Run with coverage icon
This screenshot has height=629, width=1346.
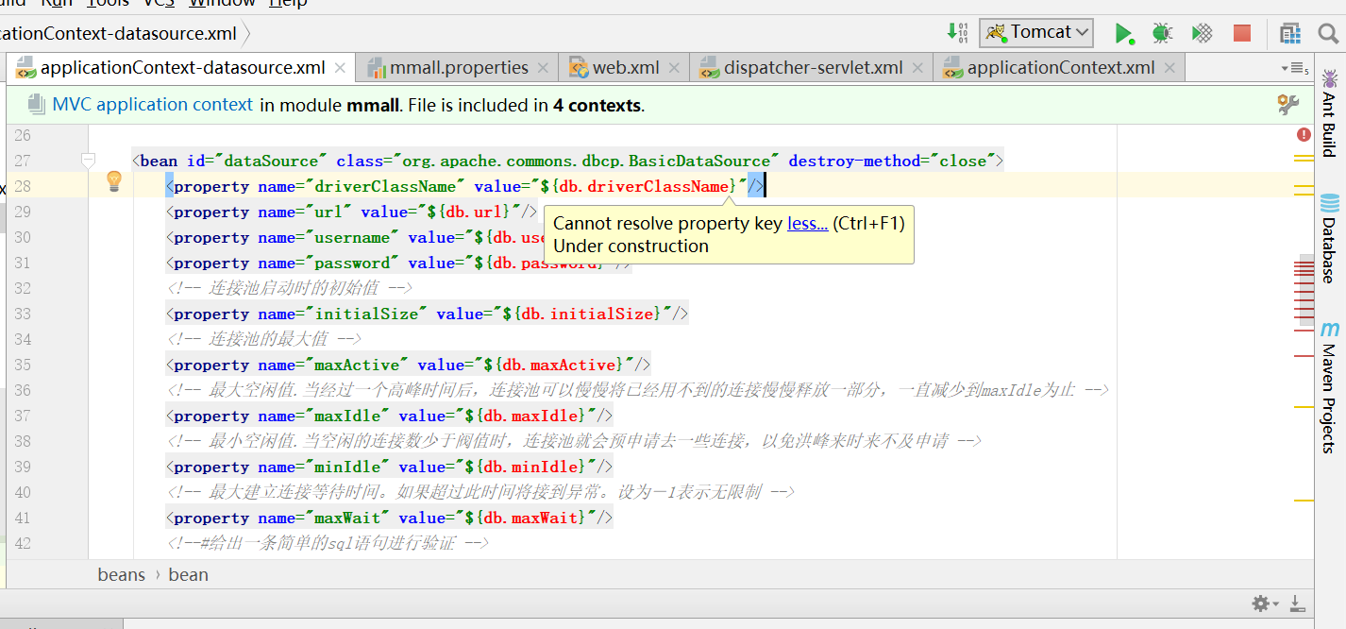pyautogui.click(x=1202, y=33)
